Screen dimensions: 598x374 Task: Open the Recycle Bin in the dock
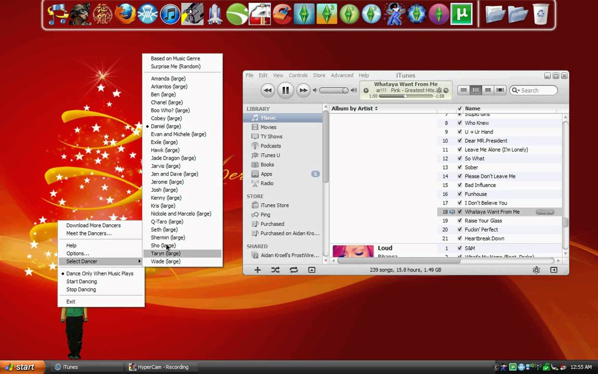541,14
